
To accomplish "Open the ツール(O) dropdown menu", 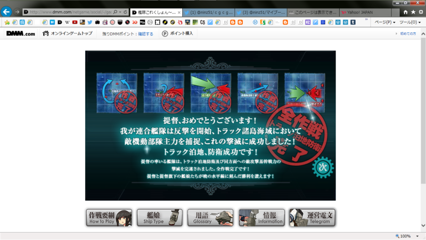I will coord(409,22).
